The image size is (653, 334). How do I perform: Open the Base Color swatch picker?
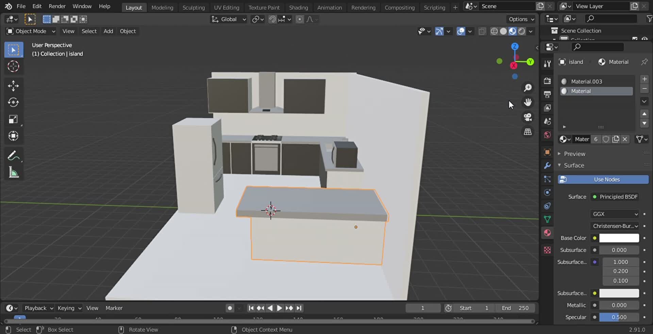coord(618,238)
